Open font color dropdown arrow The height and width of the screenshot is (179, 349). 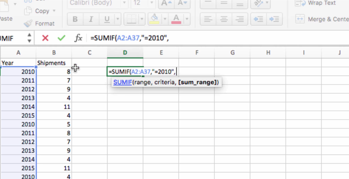(x=187, y=19)
